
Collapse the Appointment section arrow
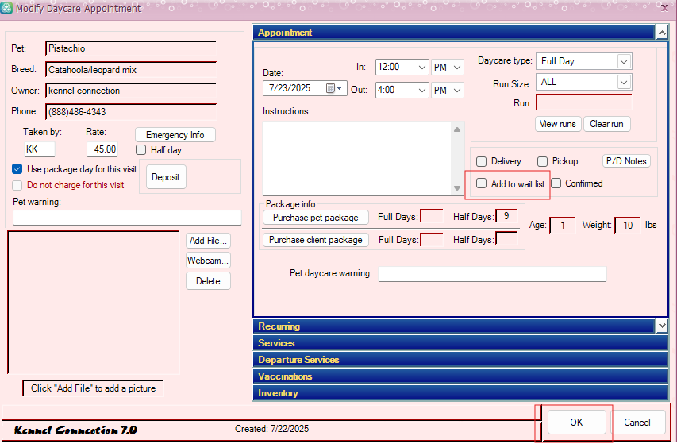tap(661, 33)
